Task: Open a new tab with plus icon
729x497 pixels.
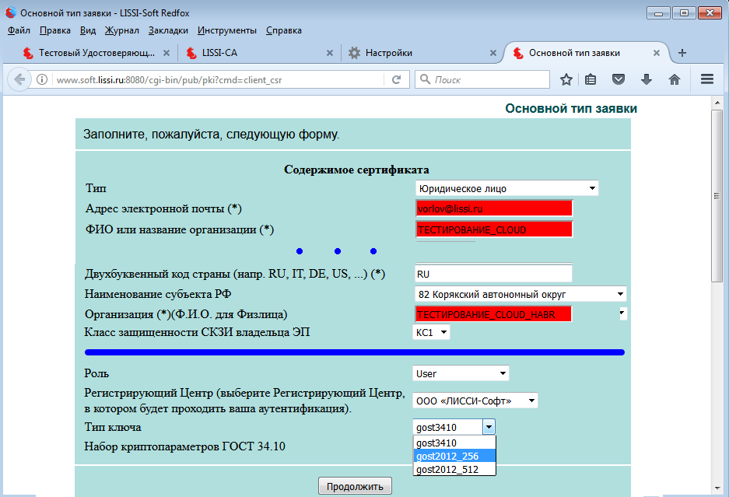Action: tap(682, 53)
